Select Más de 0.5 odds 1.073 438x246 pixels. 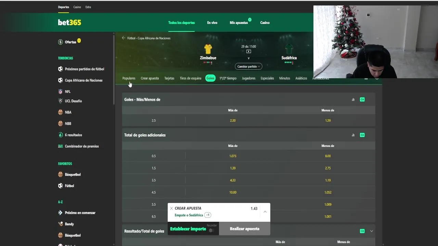coord(233,156)
